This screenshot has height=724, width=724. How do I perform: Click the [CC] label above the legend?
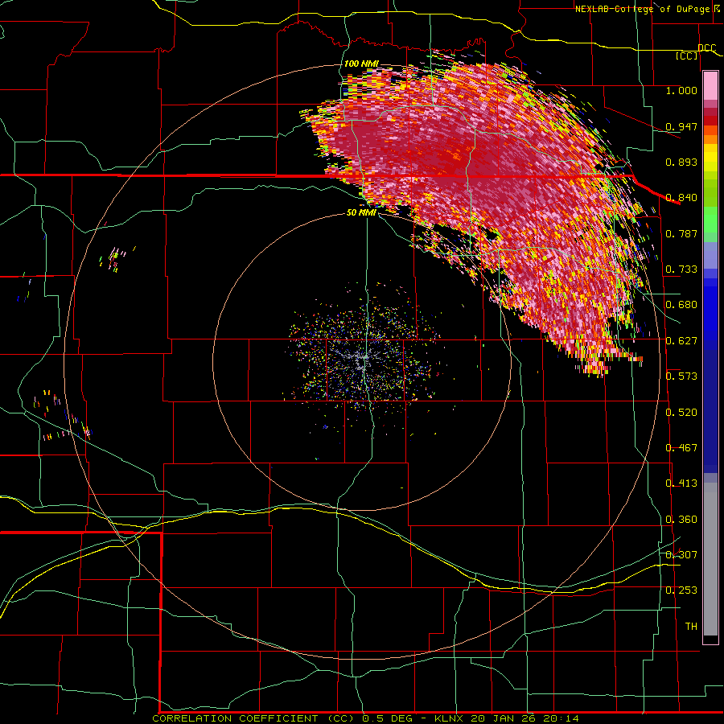[687, 56]
